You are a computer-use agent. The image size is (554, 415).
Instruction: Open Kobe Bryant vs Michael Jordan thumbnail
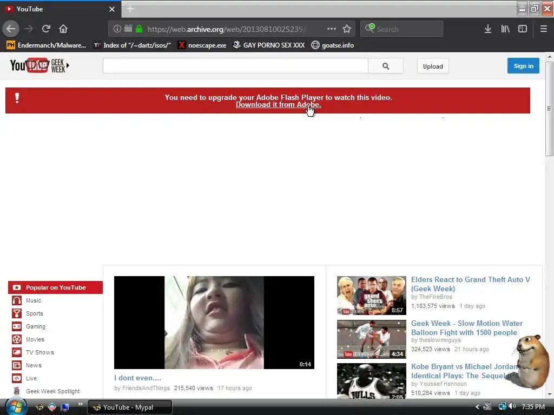click(371, 381)
